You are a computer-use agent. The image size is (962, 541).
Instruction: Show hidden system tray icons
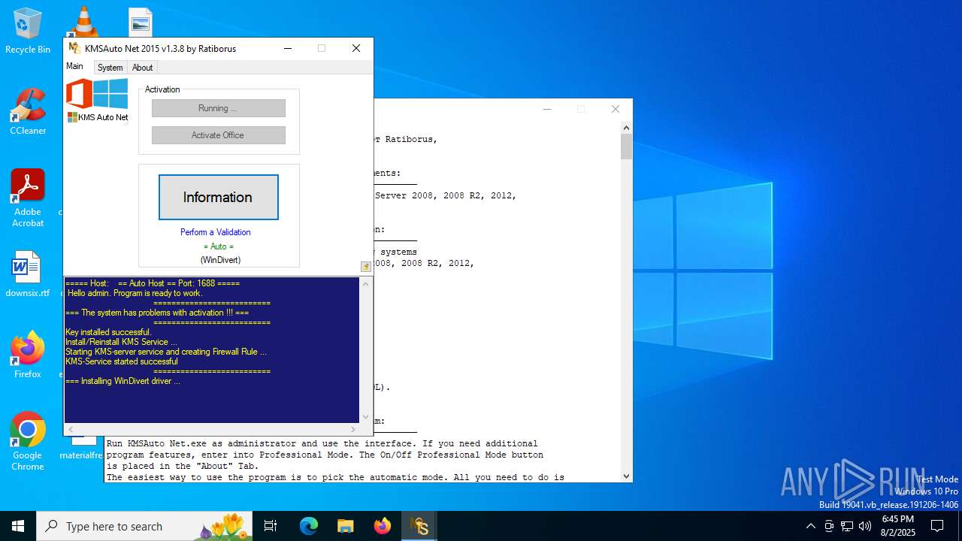point(810,526)
